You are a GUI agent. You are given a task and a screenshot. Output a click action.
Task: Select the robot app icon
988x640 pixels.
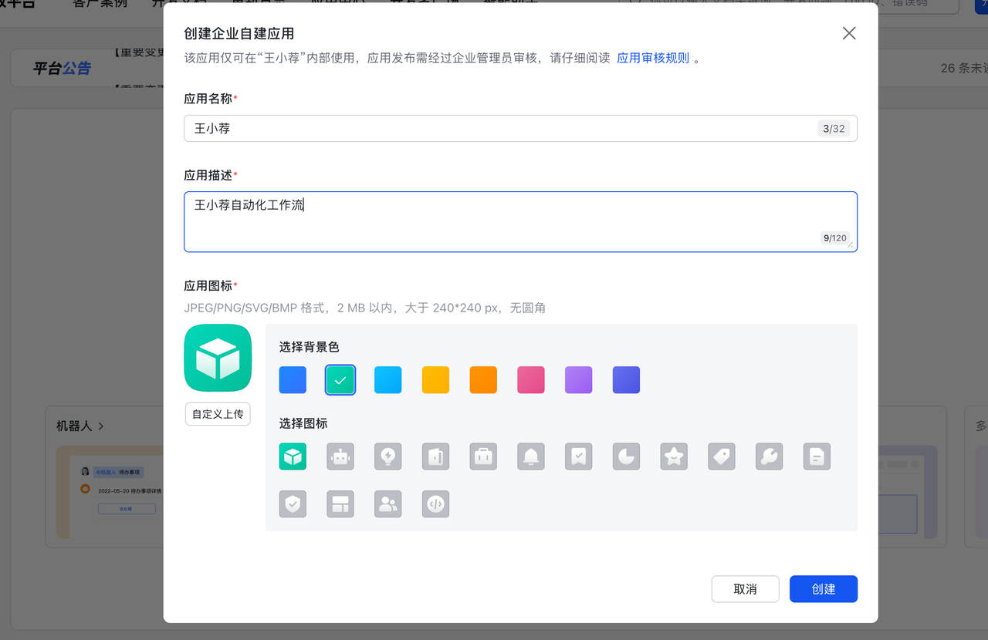pyautogui.click(x=340, y=456)
